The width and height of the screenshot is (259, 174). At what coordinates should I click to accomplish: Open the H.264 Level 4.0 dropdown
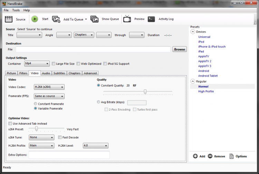coord(95,146)
